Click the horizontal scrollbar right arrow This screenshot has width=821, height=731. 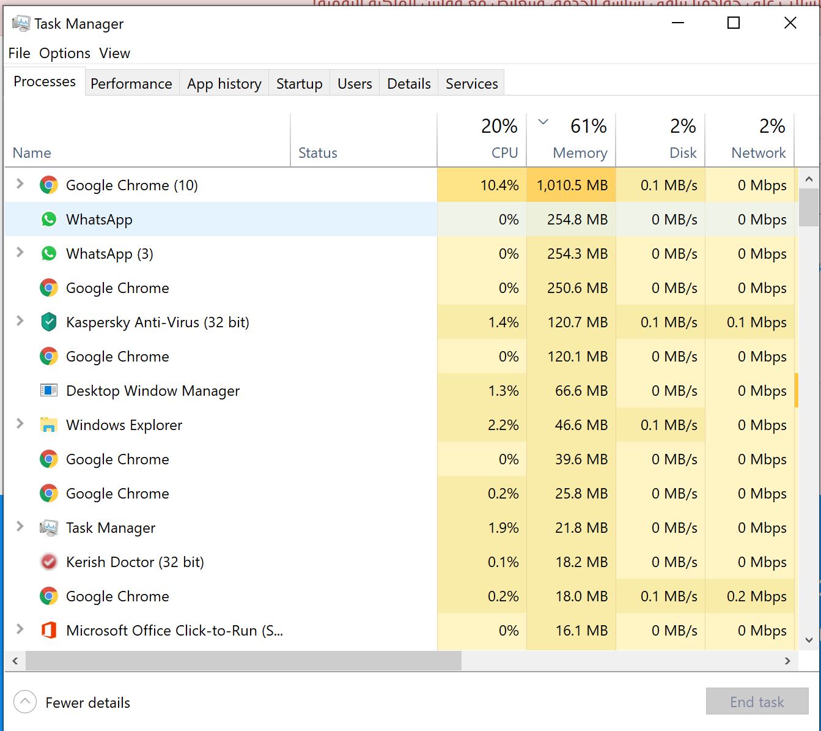[x=787, y=661]
